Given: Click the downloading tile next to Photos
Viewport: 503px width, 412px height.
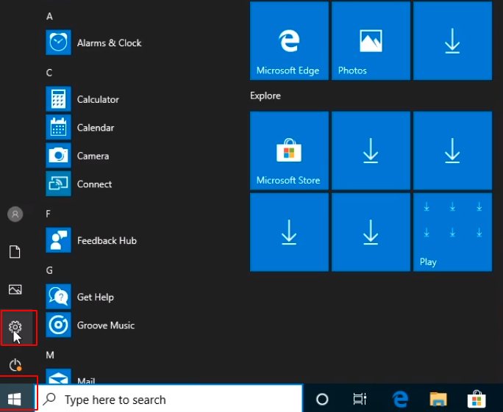Looking at the screenshot, I should 453,40.
